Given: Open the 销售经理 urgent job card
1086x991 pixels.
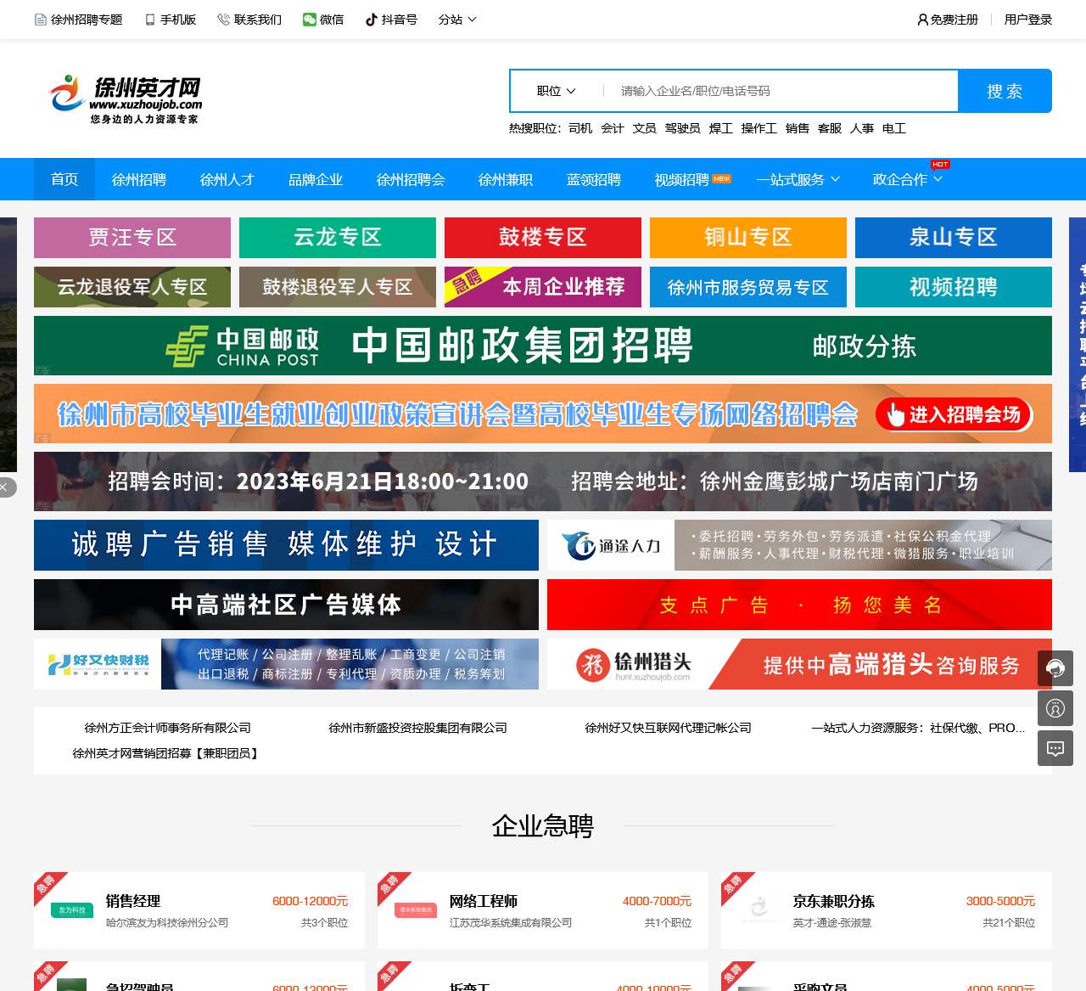Looking at the screenshot, I should pos(199,910).
